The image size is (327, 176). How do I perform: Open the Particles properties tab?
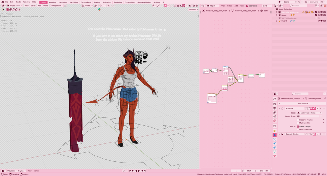(x=274, y=139)
